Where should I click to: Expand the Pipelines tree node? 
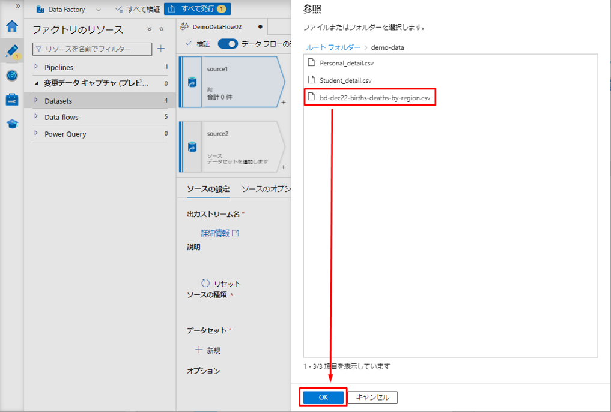pyautogui.click(x=36, y=67)
